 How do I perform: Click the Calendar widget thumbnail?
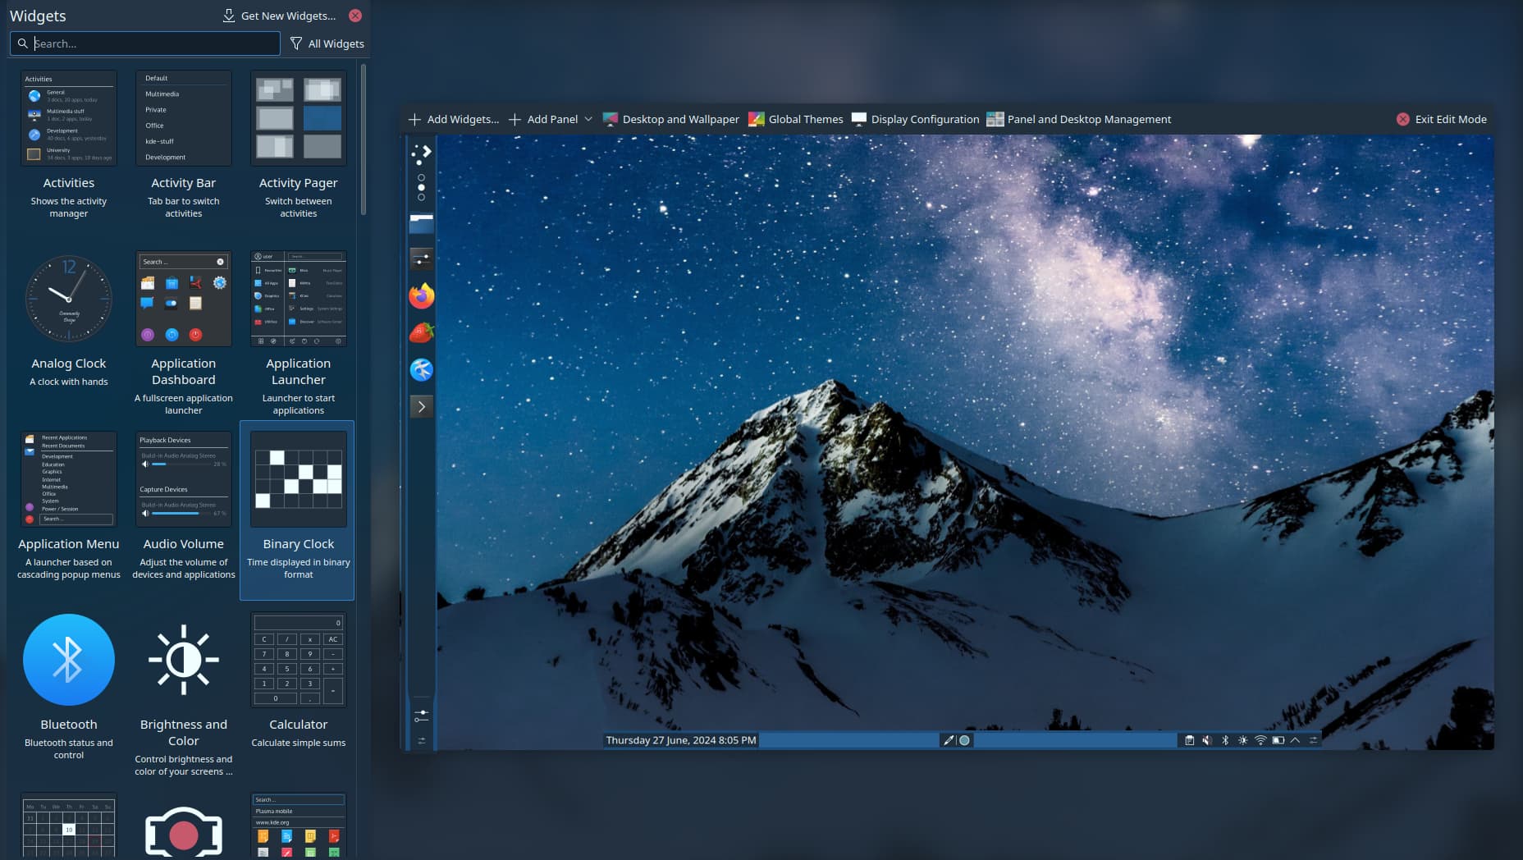(x=69, y=826)
